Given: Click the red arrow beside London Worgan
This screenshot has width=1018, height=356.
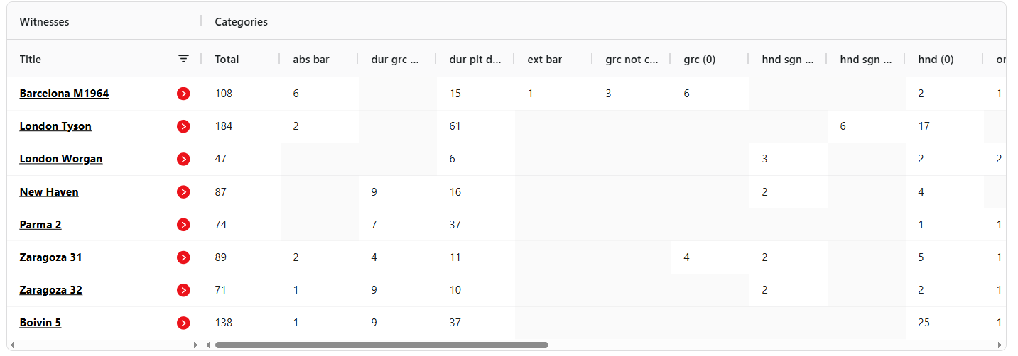Looking at the screenshot, I should tap(183, 159).
